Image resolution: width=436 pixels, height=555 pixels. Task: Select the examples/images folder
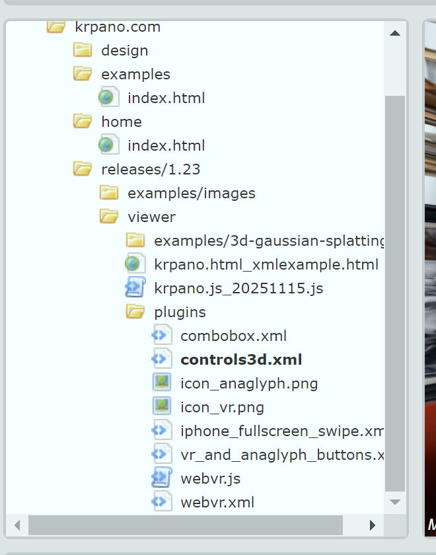point(191,193)
